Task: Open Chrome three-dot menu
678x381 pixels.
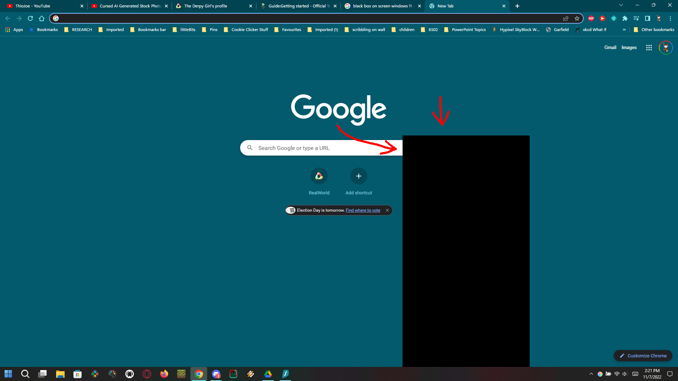Action: [670, 18]
